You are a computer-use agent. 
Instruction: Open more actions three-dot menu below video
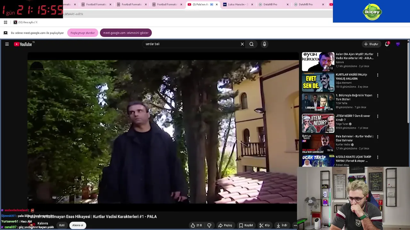pyautogui.click(x=295, y=225)
